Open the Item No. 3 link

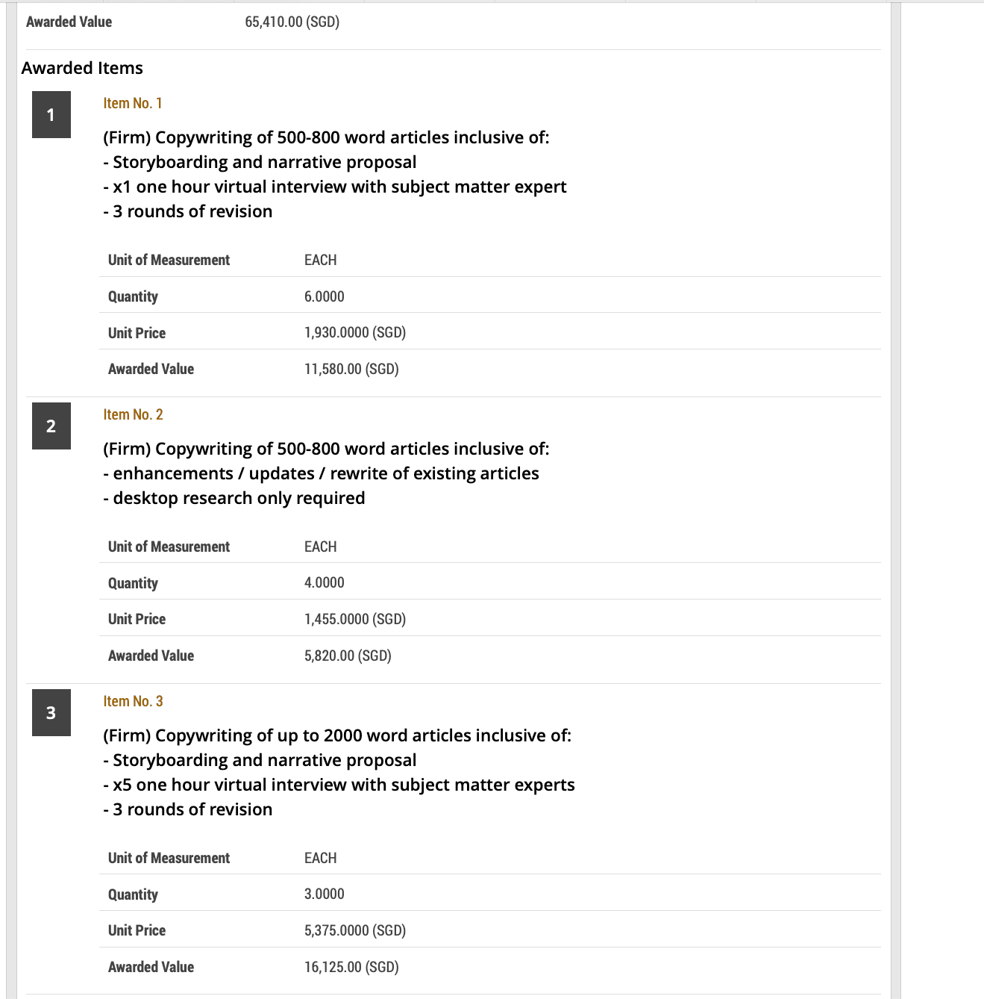coord(133,701)
